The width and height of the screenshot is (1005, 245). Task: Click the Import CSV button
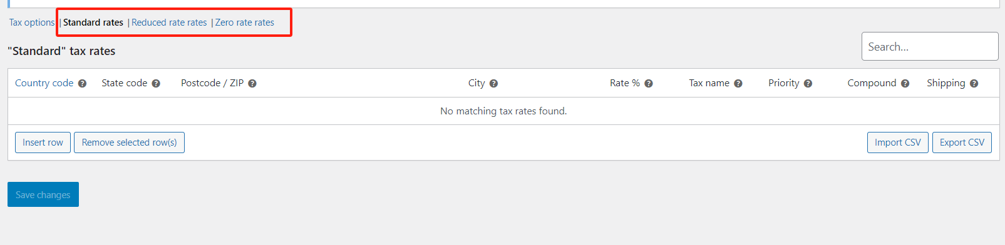[x=897, y=142]
